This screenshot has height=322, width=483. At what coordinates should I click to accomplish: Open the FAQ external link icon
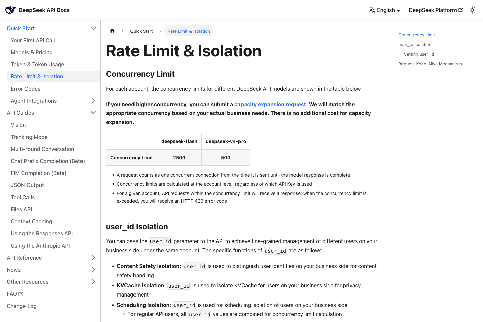coord(21,294)
